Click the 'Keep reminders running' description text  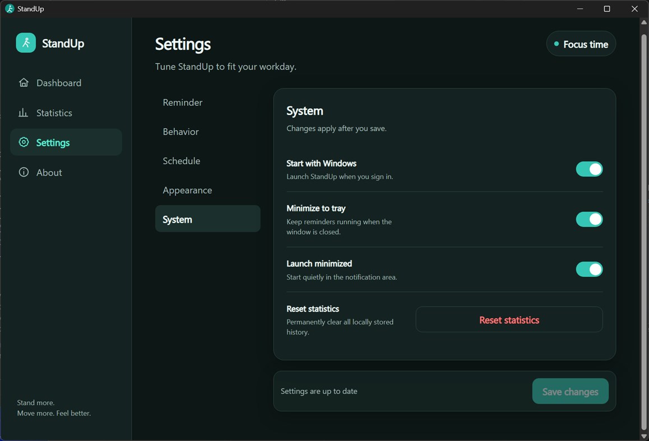[x=339, y=227]
